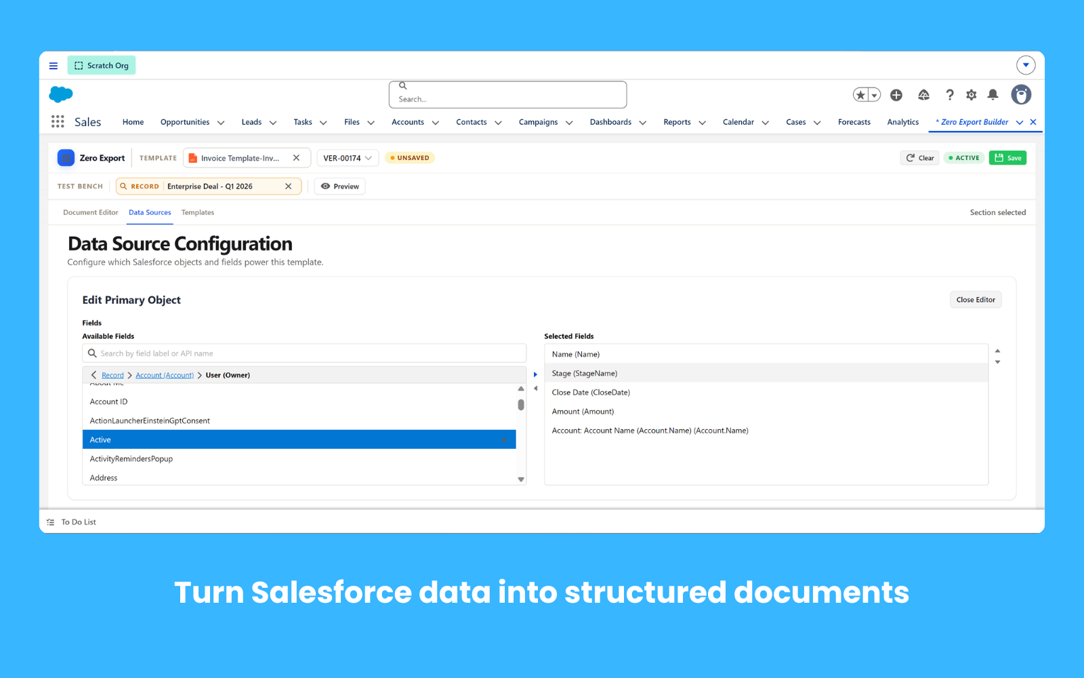1084x678 pixels.
Task: Select Account Name (Account.Name) selected field
Action: pos(766,431)
